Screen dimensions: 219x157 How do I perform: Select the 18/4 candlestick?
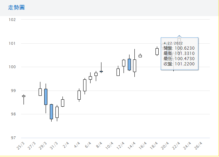(157, 51)
